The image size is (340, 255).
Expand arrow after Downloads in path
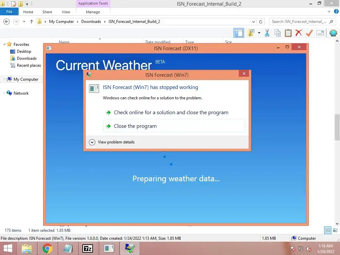point(105,22)
